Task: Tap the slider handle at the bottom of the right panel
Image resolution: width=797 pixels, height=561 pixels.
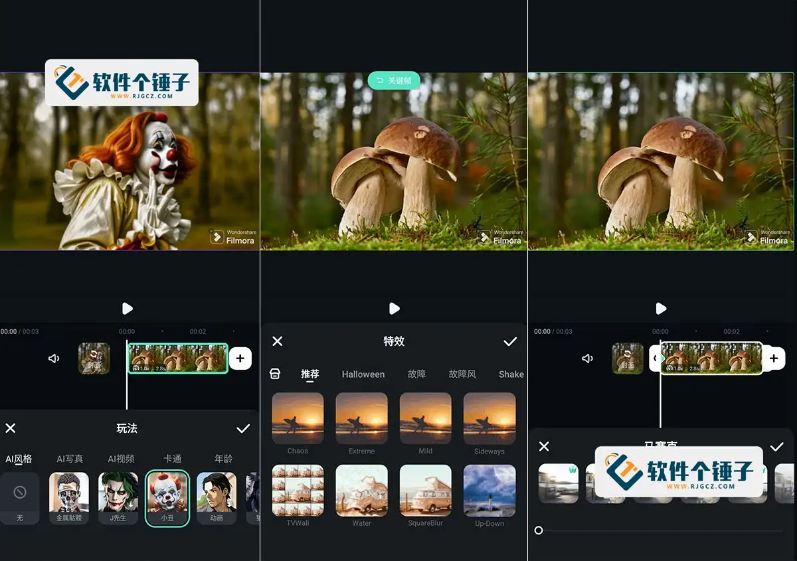Action: [x=539, y=530]
